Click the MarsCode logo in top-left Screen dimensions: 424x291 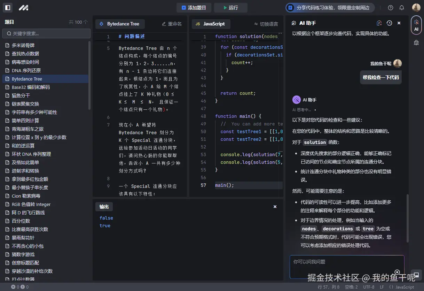(23, 8)
